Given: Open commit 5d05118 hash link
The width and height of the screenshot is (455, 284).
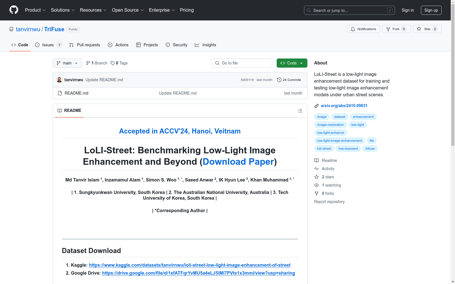Looking at the screenshot, I should click(x=247, y=80).
